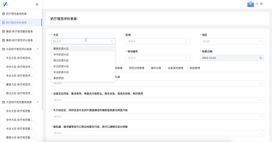
Task: Click folder icon beside 大区奶厅规范评分报表
Action: coord(4,49)
